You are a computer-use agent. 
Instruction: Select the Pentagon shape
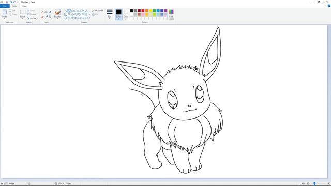72,14
